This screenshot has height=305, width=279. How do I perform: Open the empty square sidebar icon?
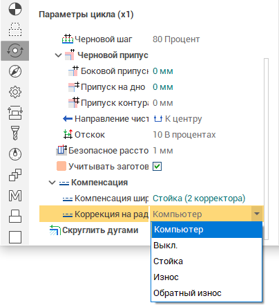coord(15,237)
